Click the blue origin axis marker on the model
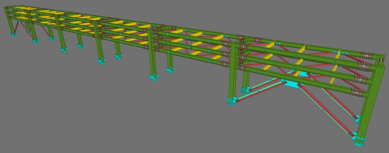The height and width of the screenshot is (153, 389). pyautogui.click(x=191, y=46)
